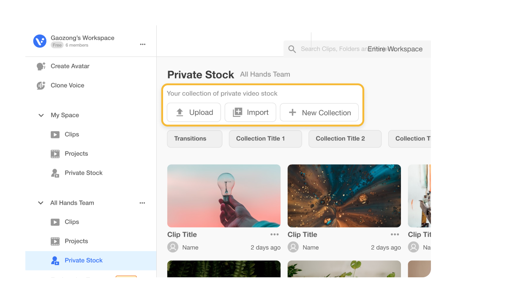Viewport: 507px width, 303px height.
Task: Collapse the My Space section
Action: pos(41,115)
